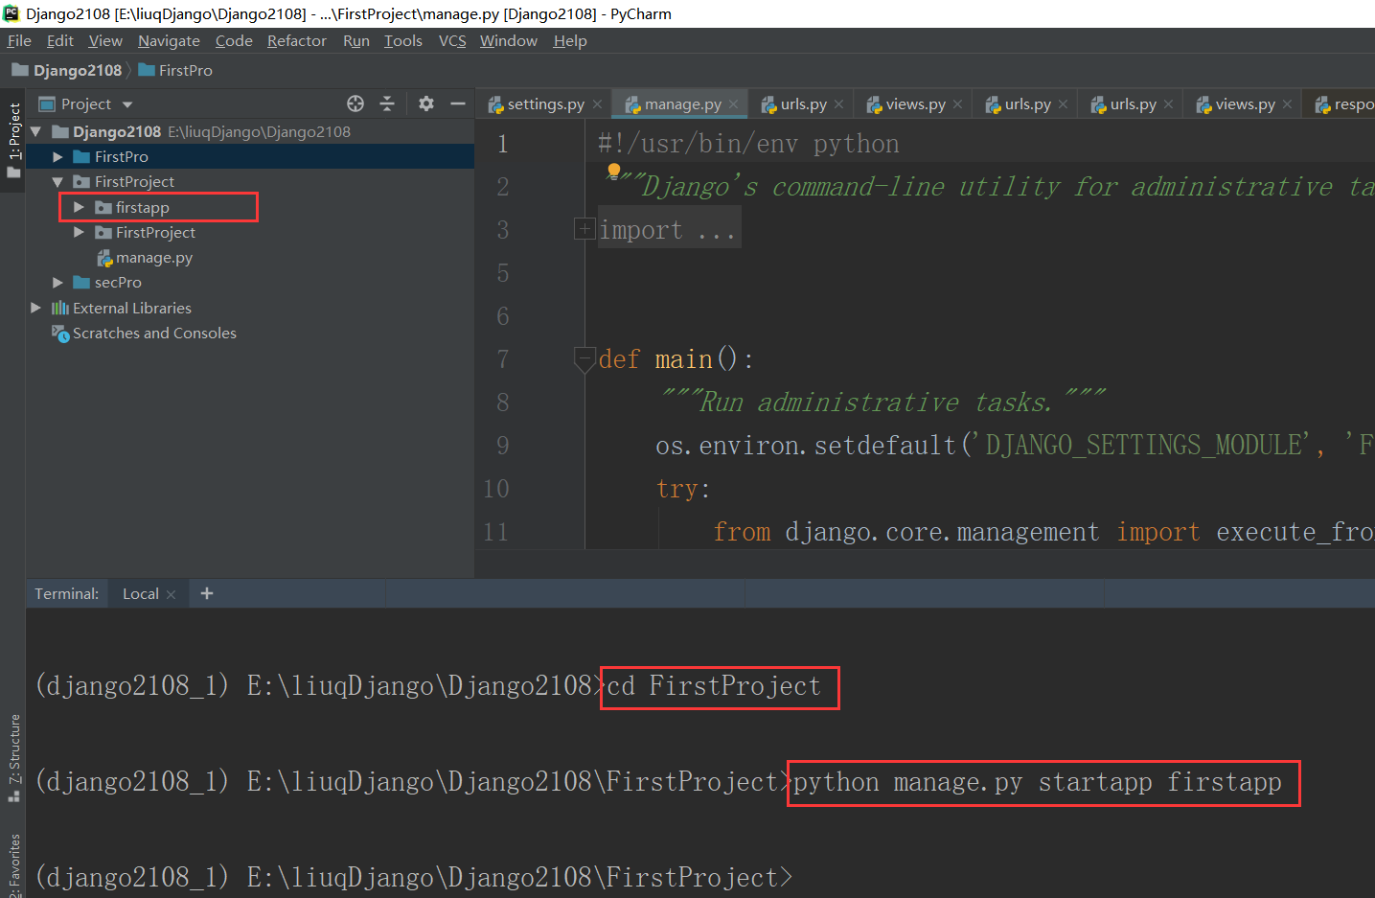This screenshot has height=898, width=1375.
Task: Open the Tools menu
Action: click(403, 40)
